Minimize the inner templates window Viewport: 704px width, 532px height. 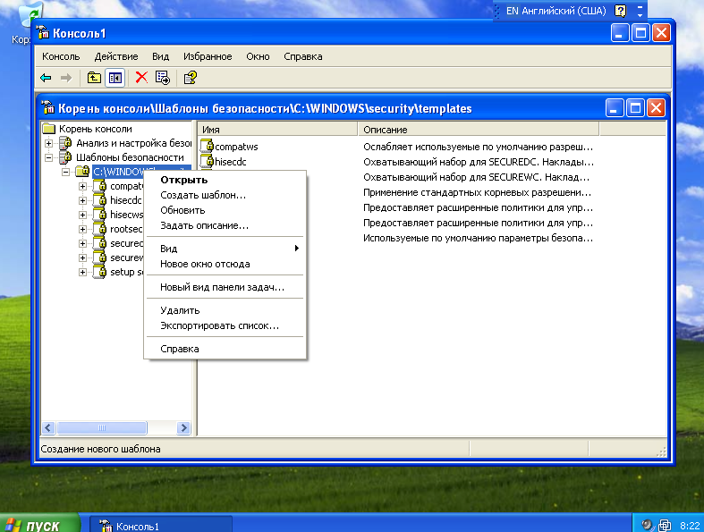point(615,108)
